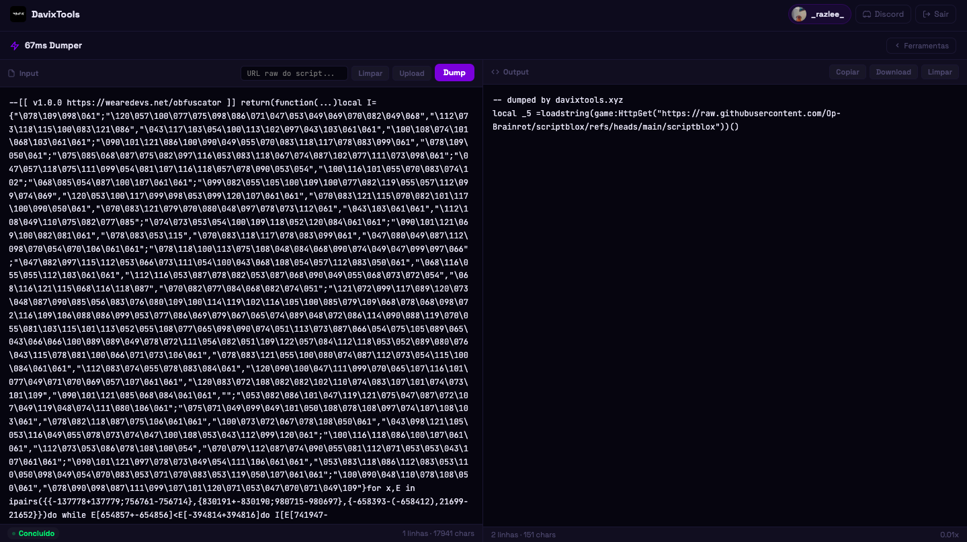
Task: Clear input with Limpar button
Action: pyautogui.click(x=370, y=73)
